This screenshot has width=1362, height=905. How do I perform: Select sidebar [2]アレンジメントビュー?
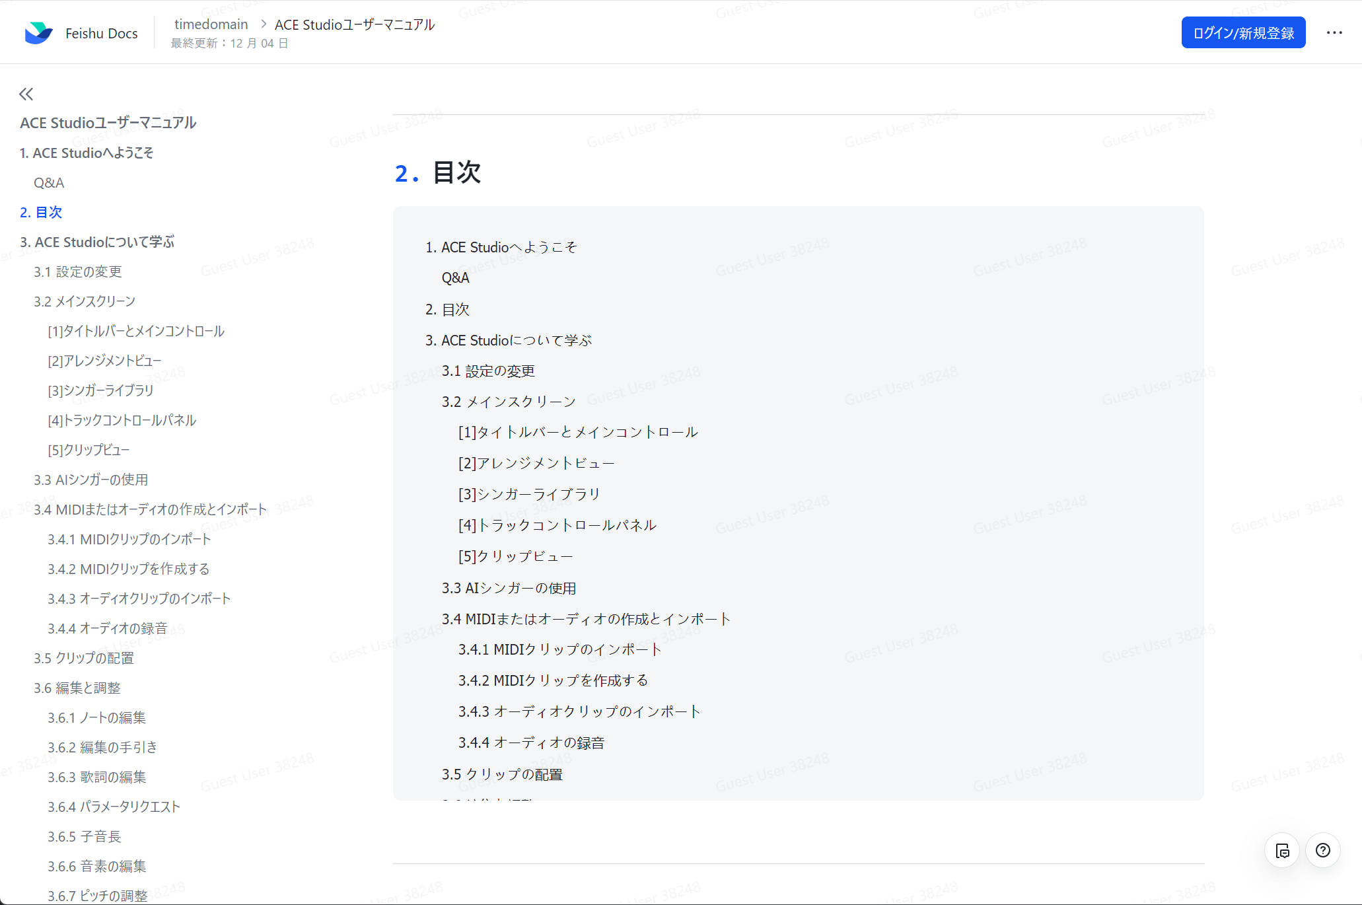104,361
